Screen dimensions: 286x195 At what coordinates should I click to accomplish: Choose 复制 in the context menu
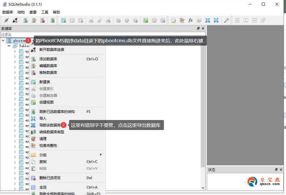coord(67,162)
